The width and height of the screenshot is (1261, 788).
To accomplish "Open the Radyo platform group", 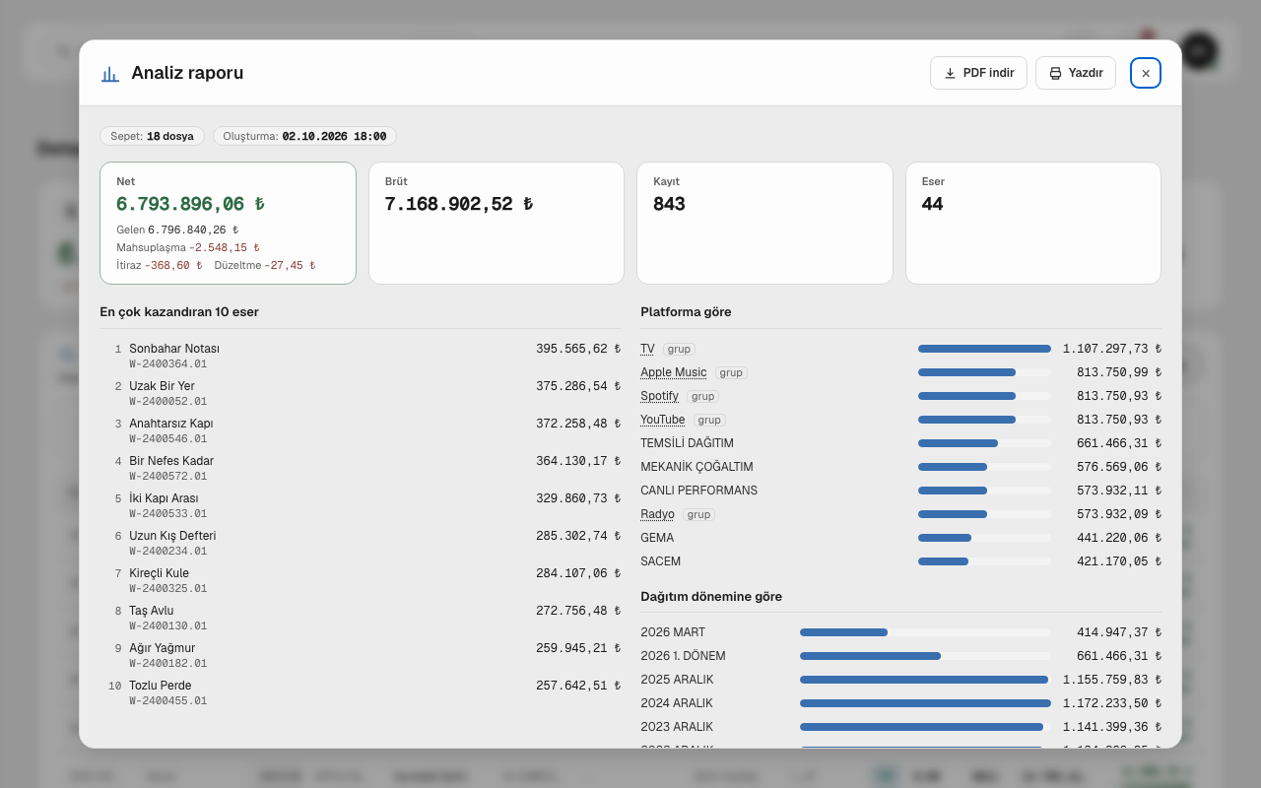I will click(658, 514).
